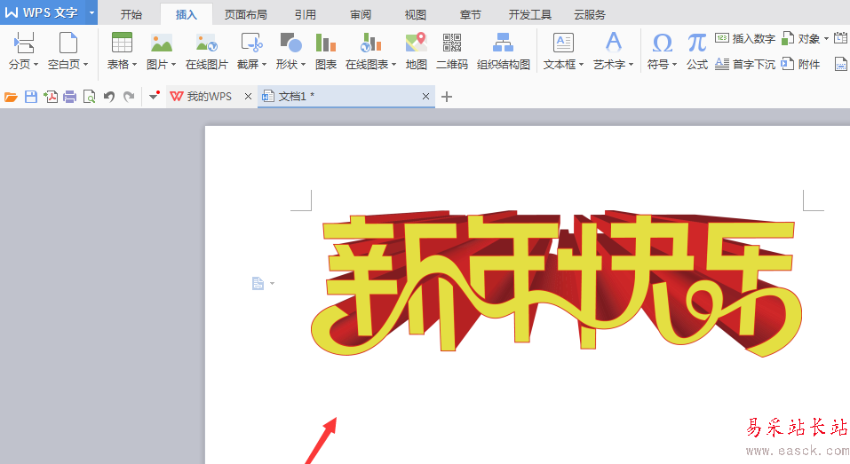Open the 章节 ribbon tab
850x464 pixels.
pyautogui.click(x=470, y=14)
